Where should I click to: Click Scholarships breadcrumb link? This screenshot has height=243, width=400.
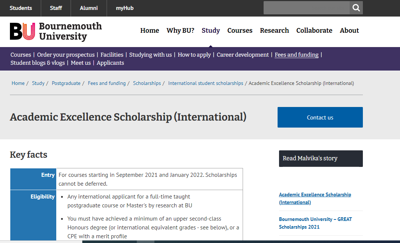tap(147, 83)
